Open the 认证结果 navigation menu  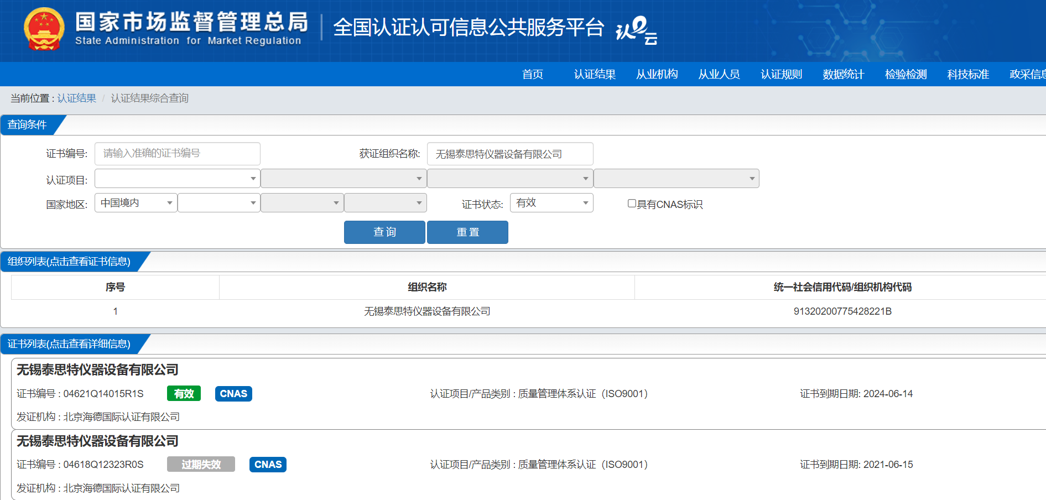point(595,74)
